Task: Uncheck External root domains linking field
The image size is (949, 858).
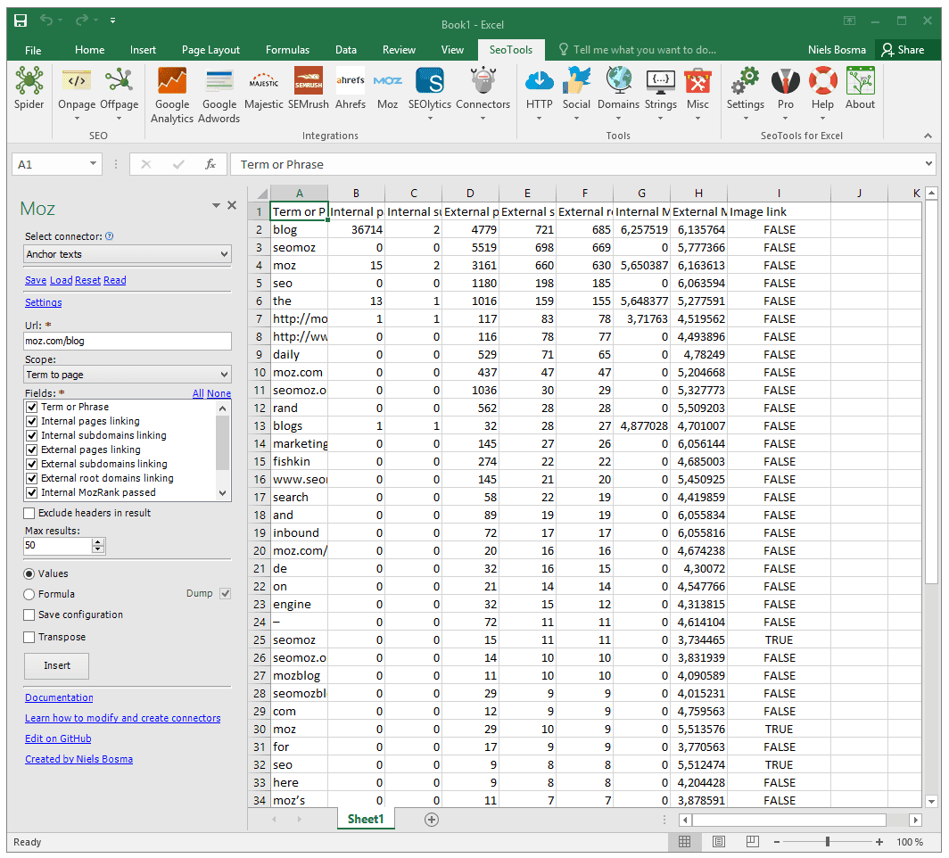Action: [x=31, y=478]
